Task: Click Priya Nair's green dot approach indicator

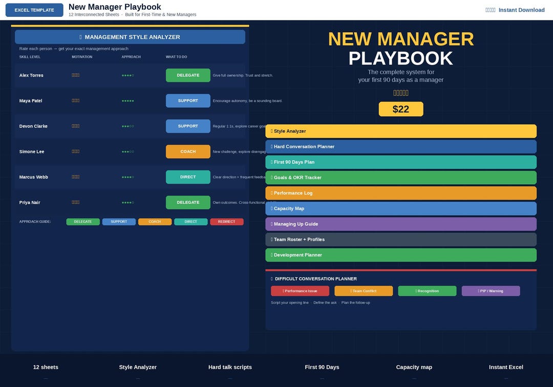Action: [127, 202]
